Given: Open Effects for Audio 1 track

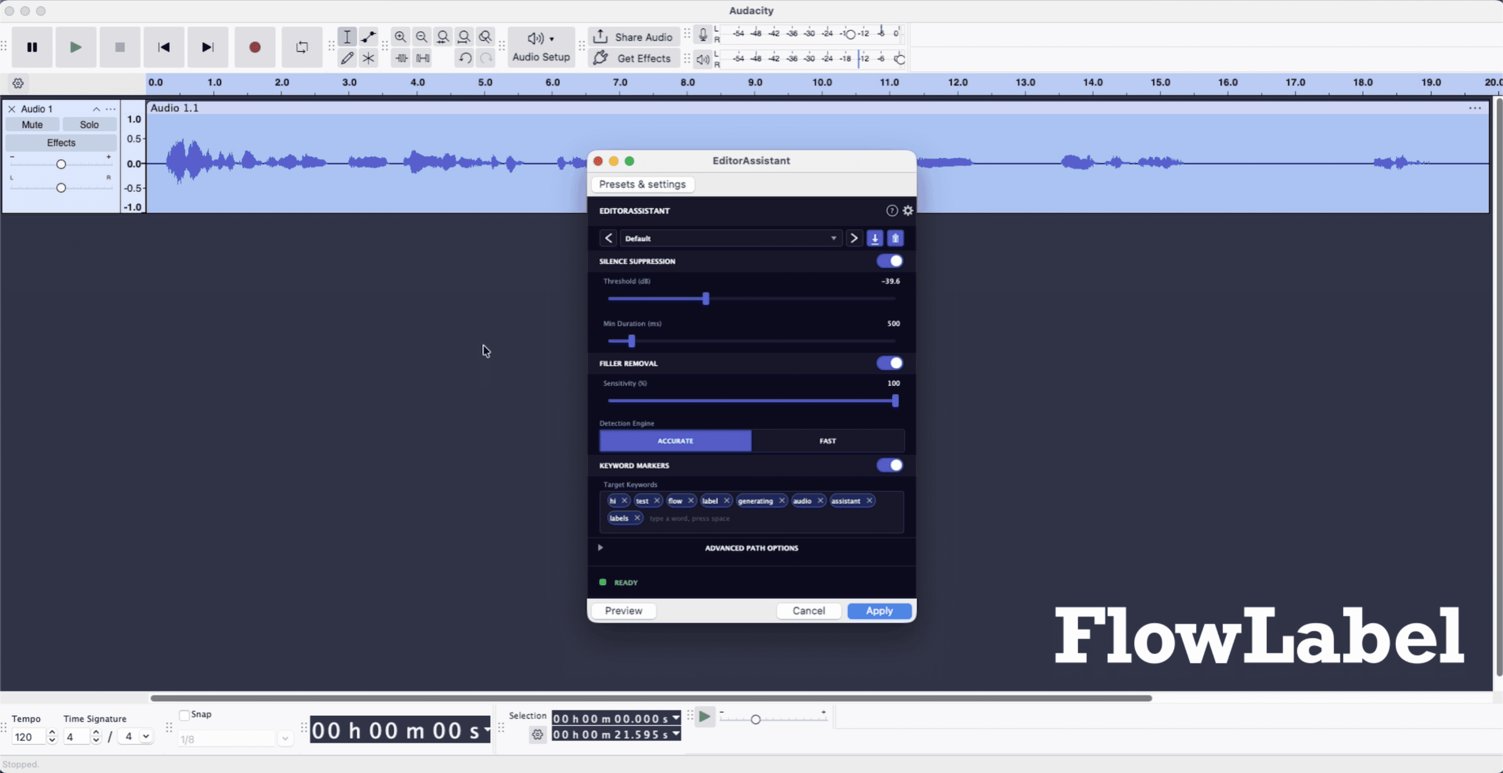Looking at the screenshot, I should coord(61,143).
